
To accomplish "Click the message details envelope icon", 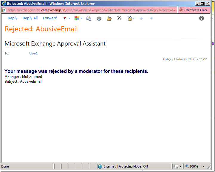I will [x=89, y=18].
